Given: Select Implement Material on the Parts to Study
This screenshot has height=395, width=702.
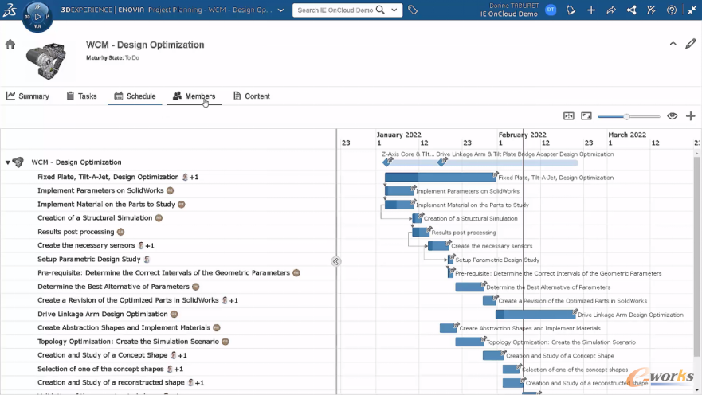Looking at the screenshot, I should coord(106,205).
